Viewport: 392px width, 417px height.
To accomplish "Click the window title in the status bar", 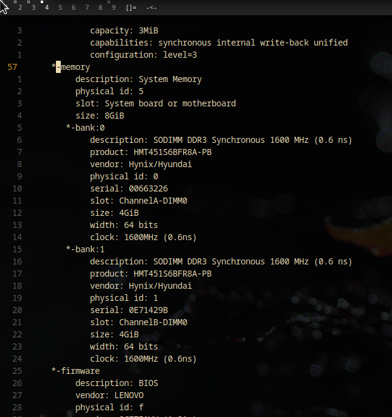I will [x=151, y=7].
